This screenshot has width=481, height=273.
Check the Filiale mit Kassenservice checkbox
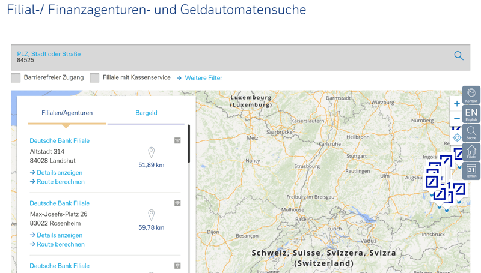95,77
